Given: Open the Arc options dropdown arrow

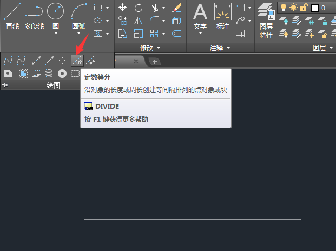Looking at the screenshot, I should [78, 33].
